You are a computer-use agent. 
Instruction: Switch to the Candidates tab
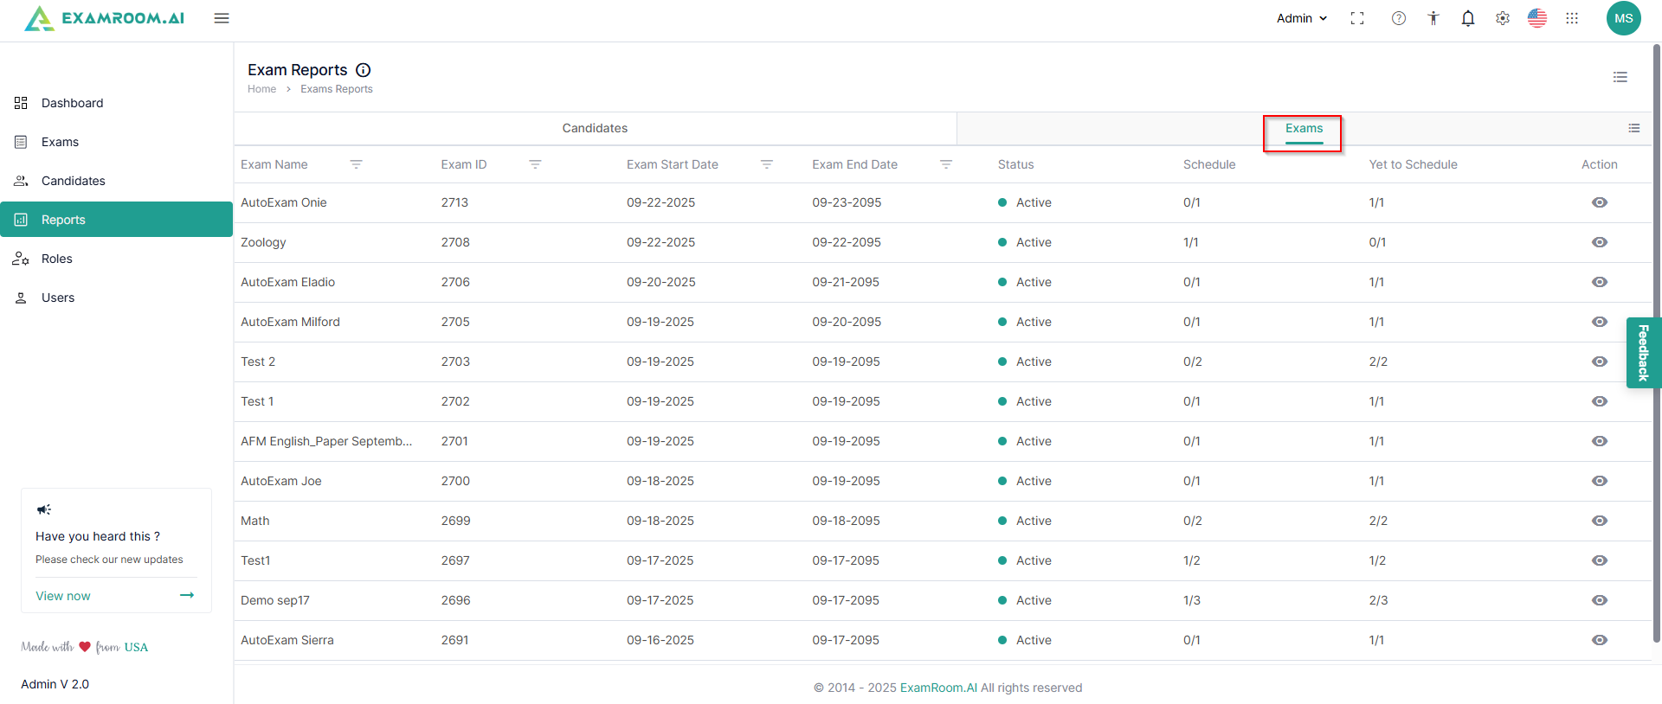click(595, 128)
